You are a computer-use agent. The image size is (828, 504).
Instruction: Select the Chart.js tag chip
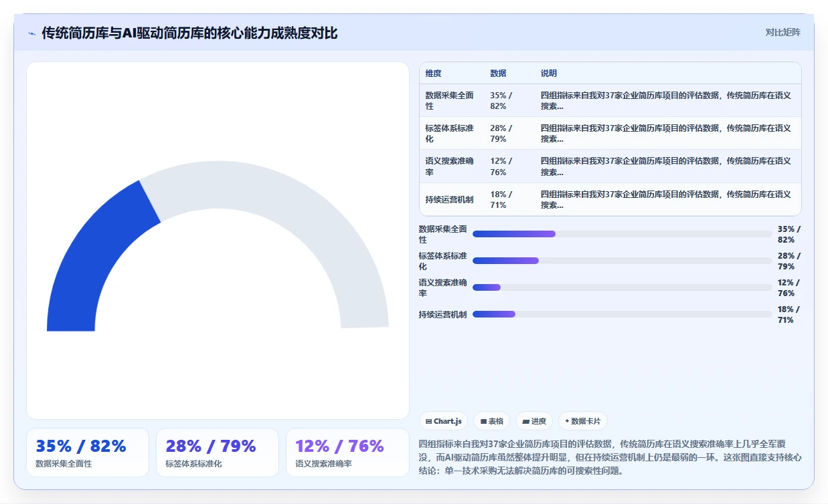point(444,421)
